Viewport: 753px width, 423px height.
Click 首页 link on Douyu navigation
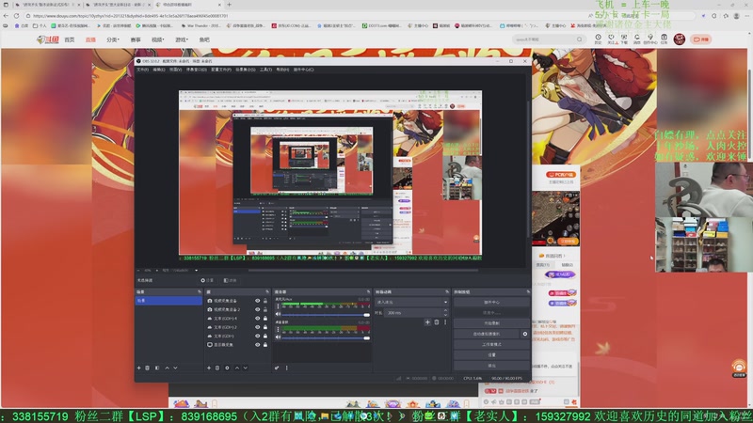[x=70, y=39]
